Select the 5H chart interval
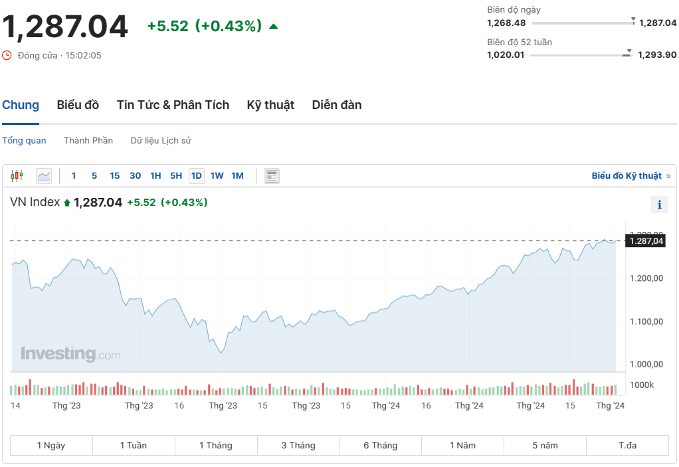Image resolution: width=679 pixels, height=467 pixels. pyautogui.click(x=176, y=176)
